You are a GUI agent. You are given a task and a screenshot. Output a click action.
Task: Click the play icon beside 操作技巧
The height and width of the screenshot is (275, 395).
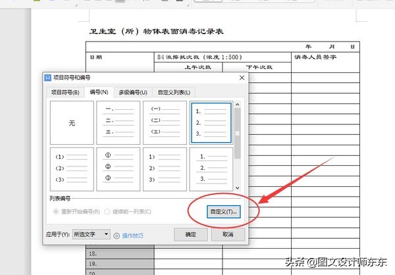click(117, 236)
